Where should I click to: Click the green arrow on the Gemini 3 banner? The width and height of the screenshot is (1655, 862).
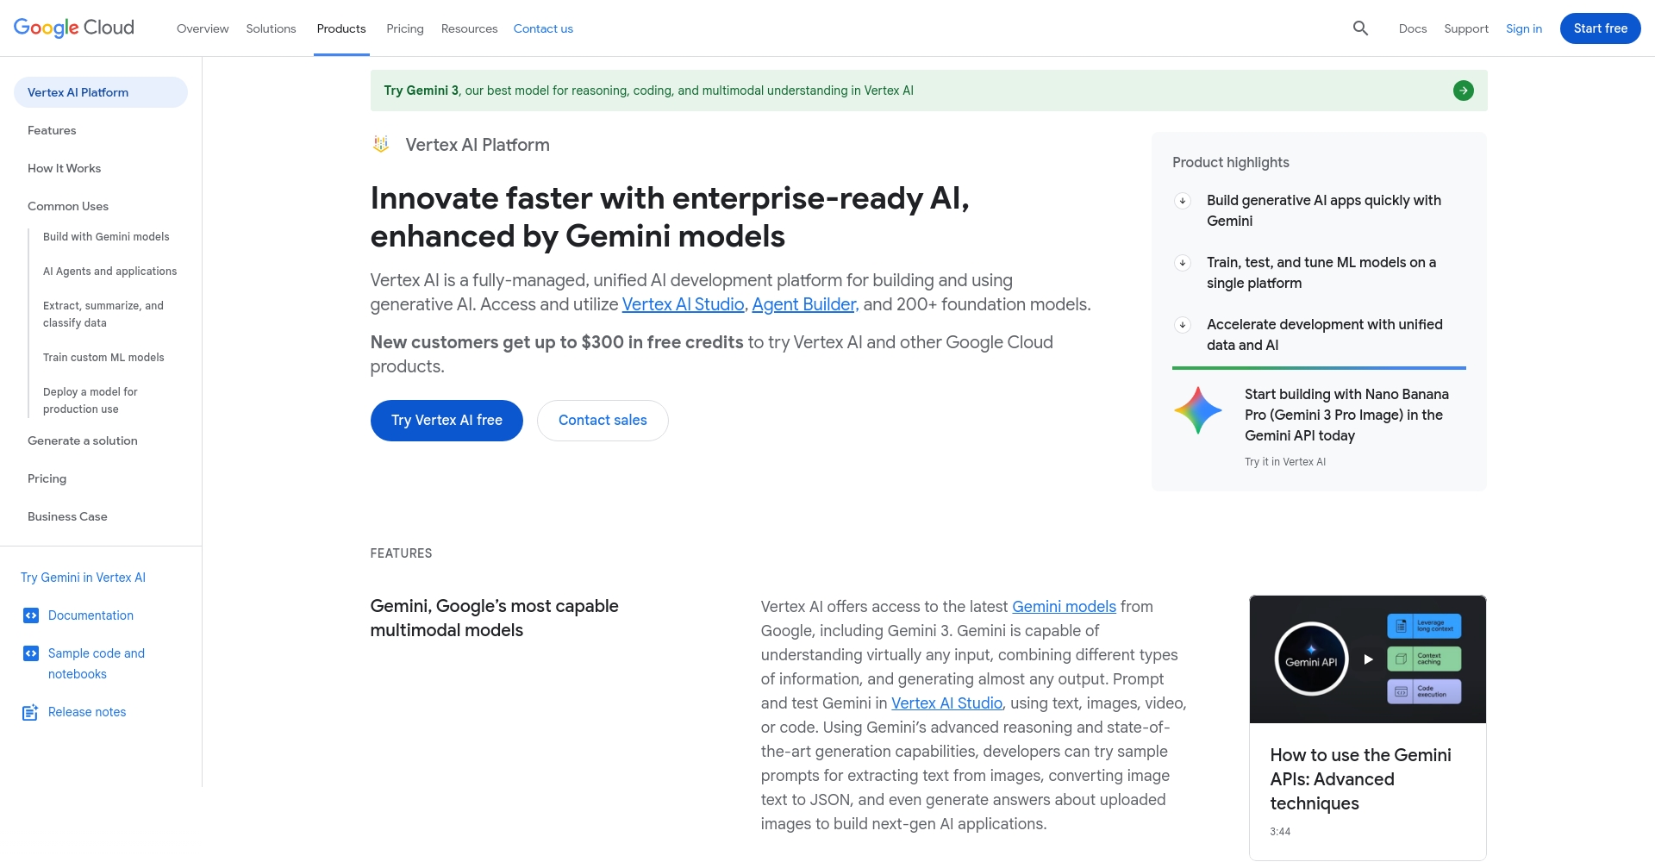point(1463,90)
